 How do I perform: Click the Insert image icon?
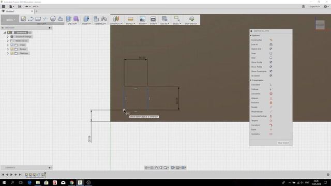point(142,19)
